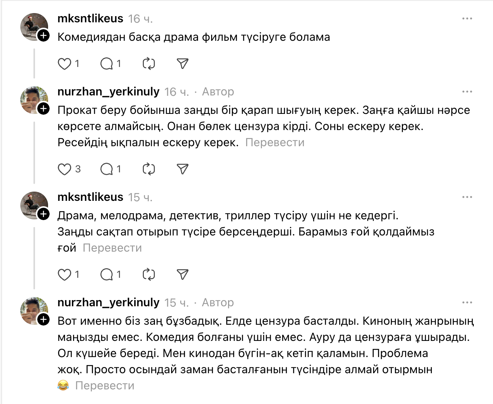Translate the comment ending "қолдаймыз ғой"
The width and height of the screenshot is (493, 404).
pos(112,248)
